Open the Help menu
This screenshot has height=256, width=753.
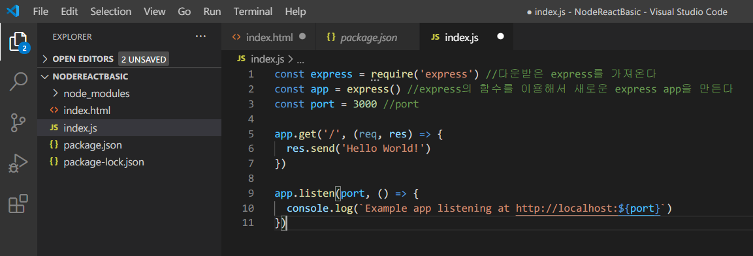[x=295, y=12]
